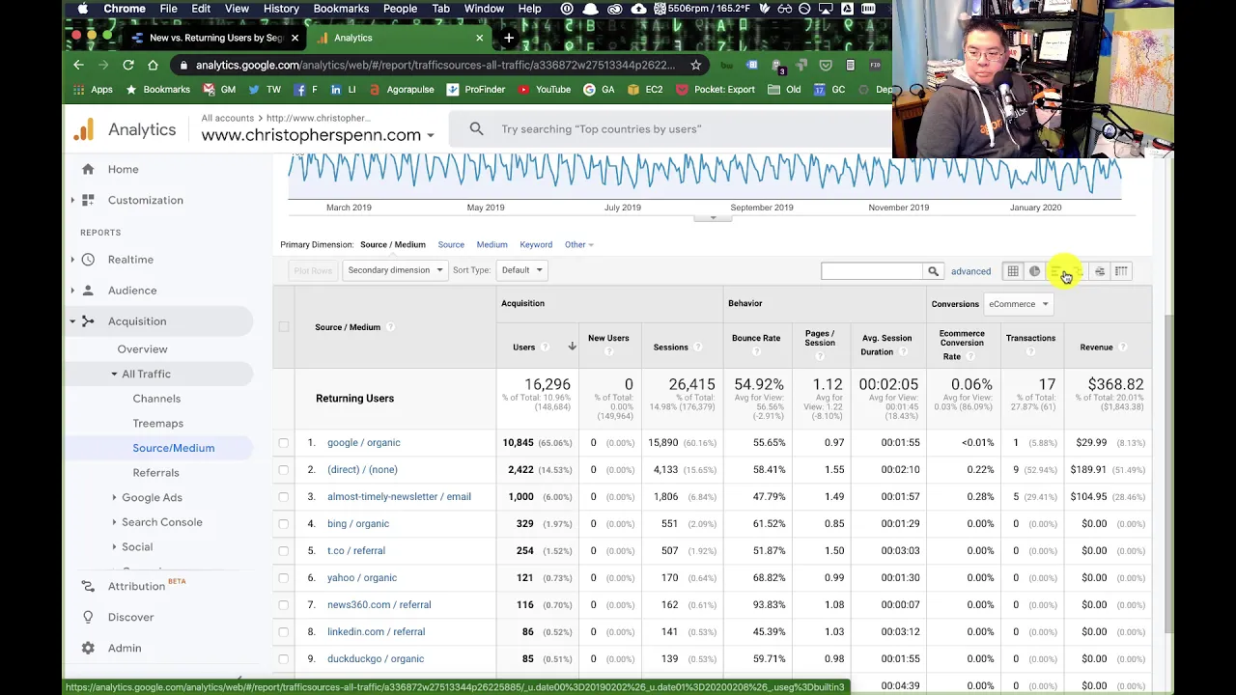
Task: Expand the Customization section
Action: point(72,200)
